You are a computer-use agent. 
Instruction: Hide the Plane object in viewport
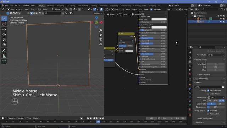tap(221, 22)
